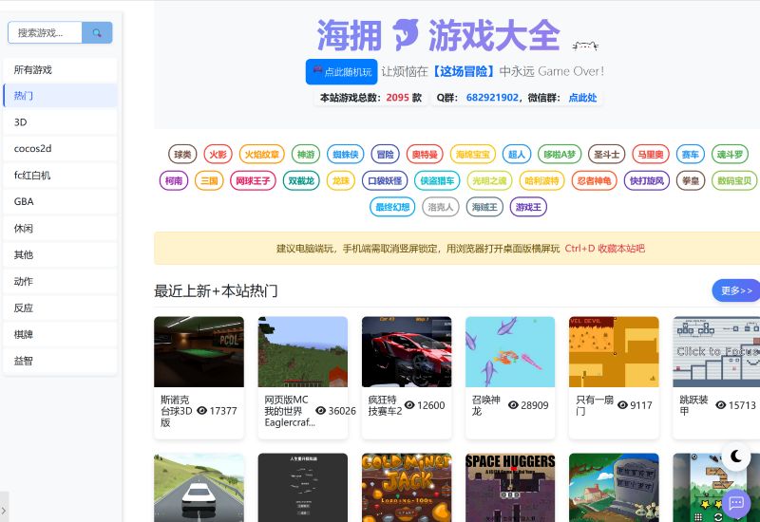
Task: Select the 海绵宝宝 tag
Action: (472, 155)
